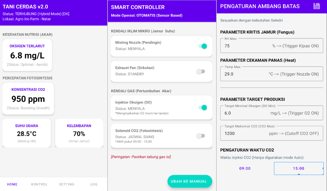The height and width of the screenshot is (191, 327).
Task: Tap the Konsentrasi CO2 card
Action: (28, 99)
